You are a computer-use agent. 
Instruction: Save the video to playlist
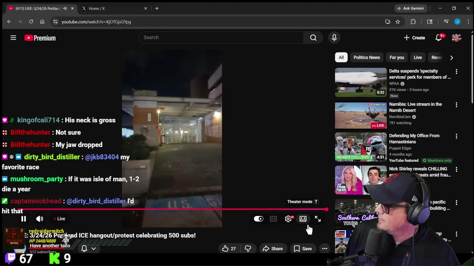click(x=303, y=249)
